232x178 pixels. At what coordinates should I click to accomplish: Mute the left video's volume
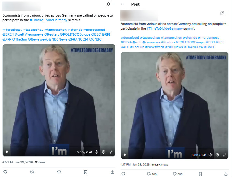click(x=96, y=152)
